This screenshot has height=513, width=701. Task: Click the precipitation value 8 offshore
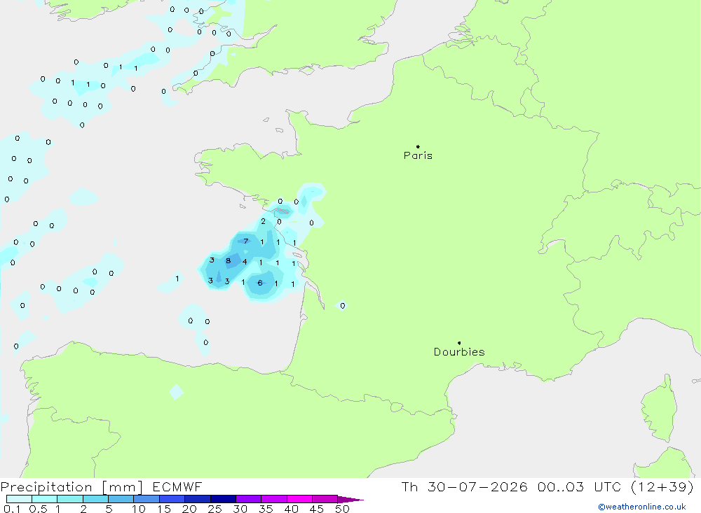click(x=228, y=261)
